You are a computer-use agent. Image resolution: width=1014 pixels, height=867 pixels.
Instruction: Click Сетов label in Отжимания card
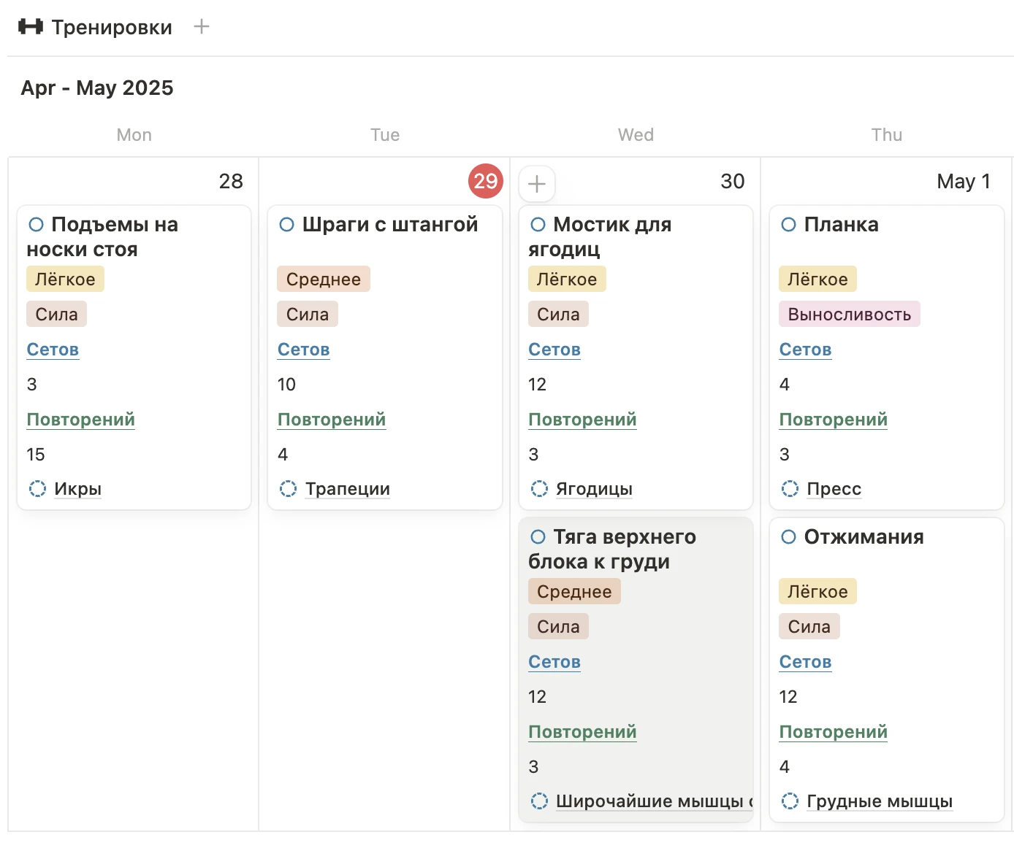[805, 662]
